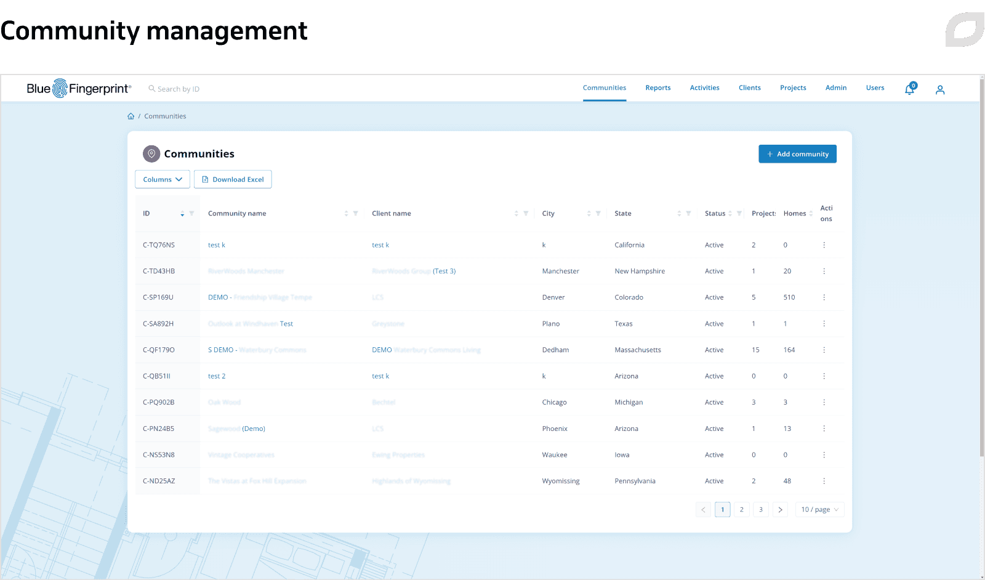Expand the Columns dropdown
The image size is (985, 580).
(x=163, y=179)
